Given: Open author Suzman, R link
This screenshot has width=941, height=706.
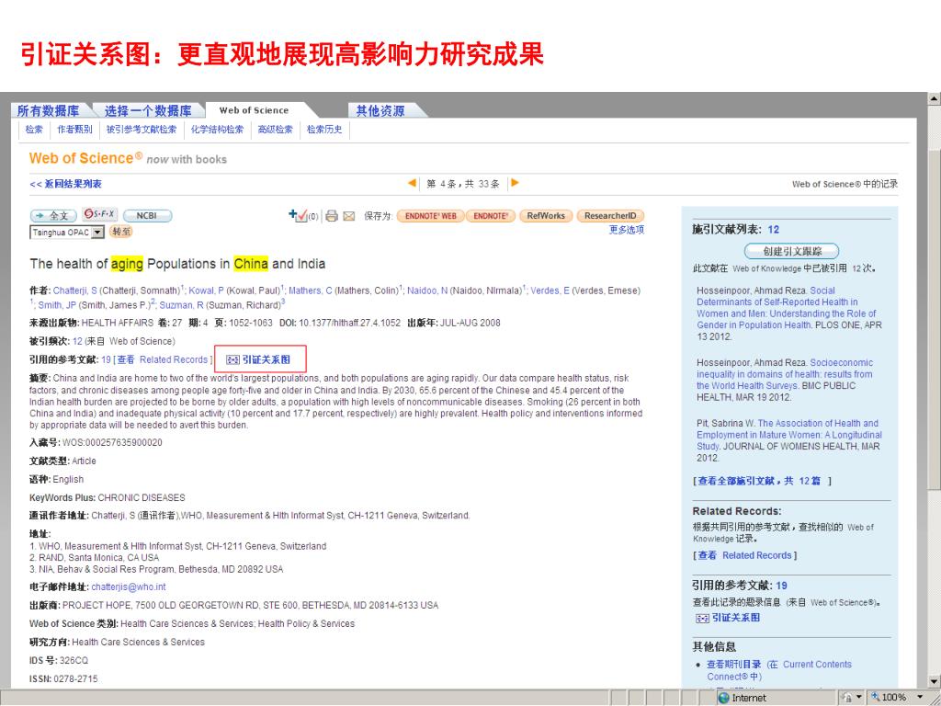Looking at the screenshot, I should pos(181,305).
